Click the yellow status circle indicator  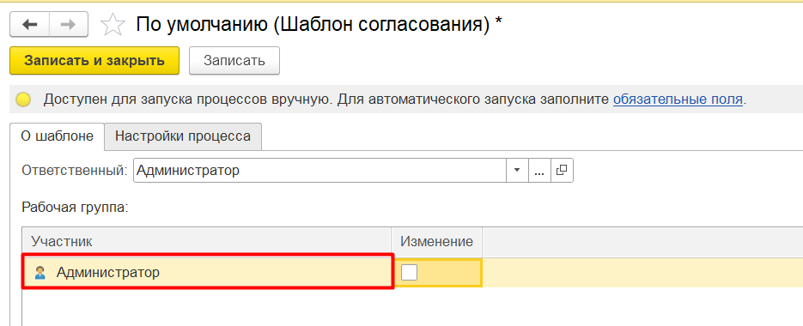tap(23, 100)
